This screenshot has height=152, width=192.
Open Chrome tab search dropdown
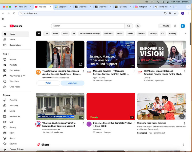point(188,7)
